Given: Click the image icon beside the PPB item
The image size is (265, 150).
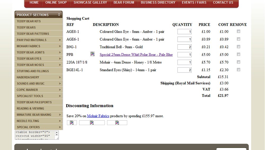Looking at the screenshot, I should (x=92, y=54).
